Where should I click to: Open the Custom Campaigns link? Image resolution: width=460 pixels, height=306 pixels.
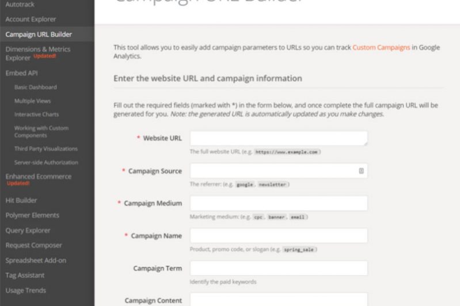[381, 47]
